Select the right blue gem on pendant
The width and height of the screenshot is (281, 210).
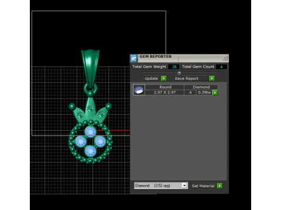tap(100, 141)
